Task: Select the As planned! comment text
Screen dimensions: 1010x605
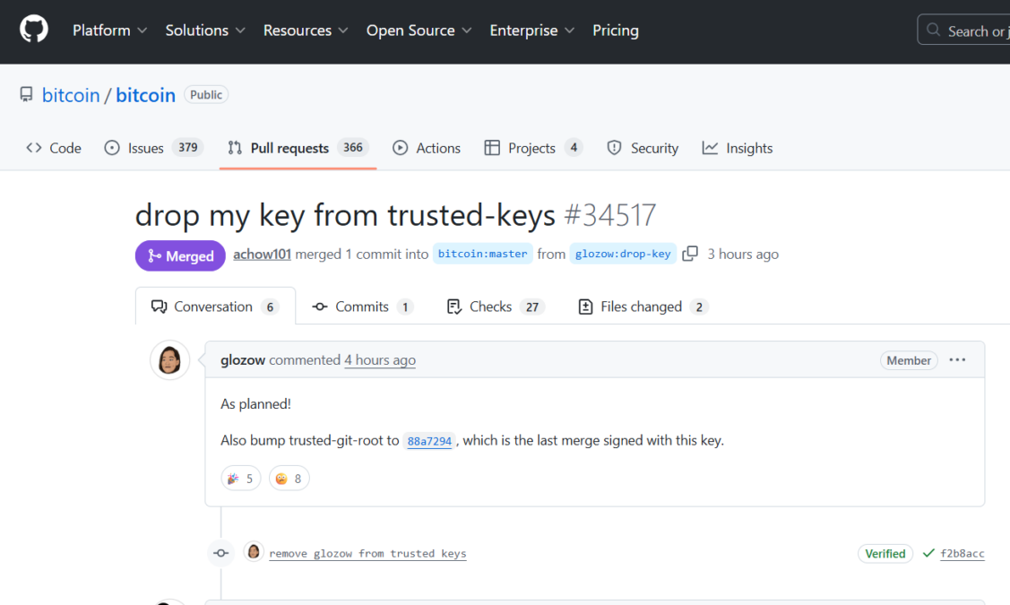Action: coord(255,404)
